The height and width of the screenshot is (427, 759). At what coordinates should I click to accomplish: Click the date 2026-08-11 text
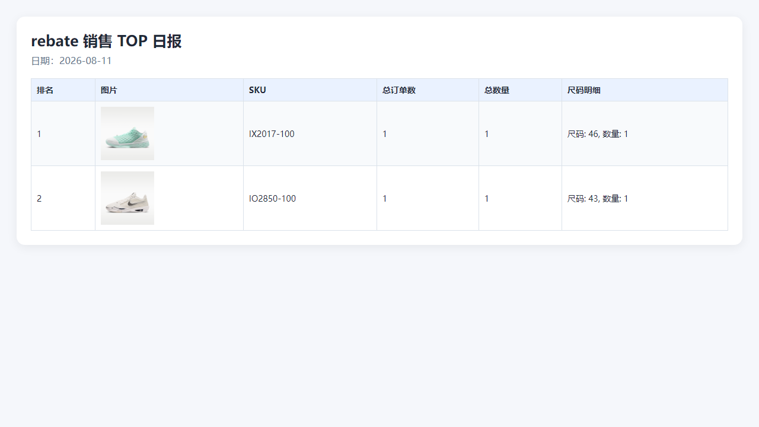[85, 61]
